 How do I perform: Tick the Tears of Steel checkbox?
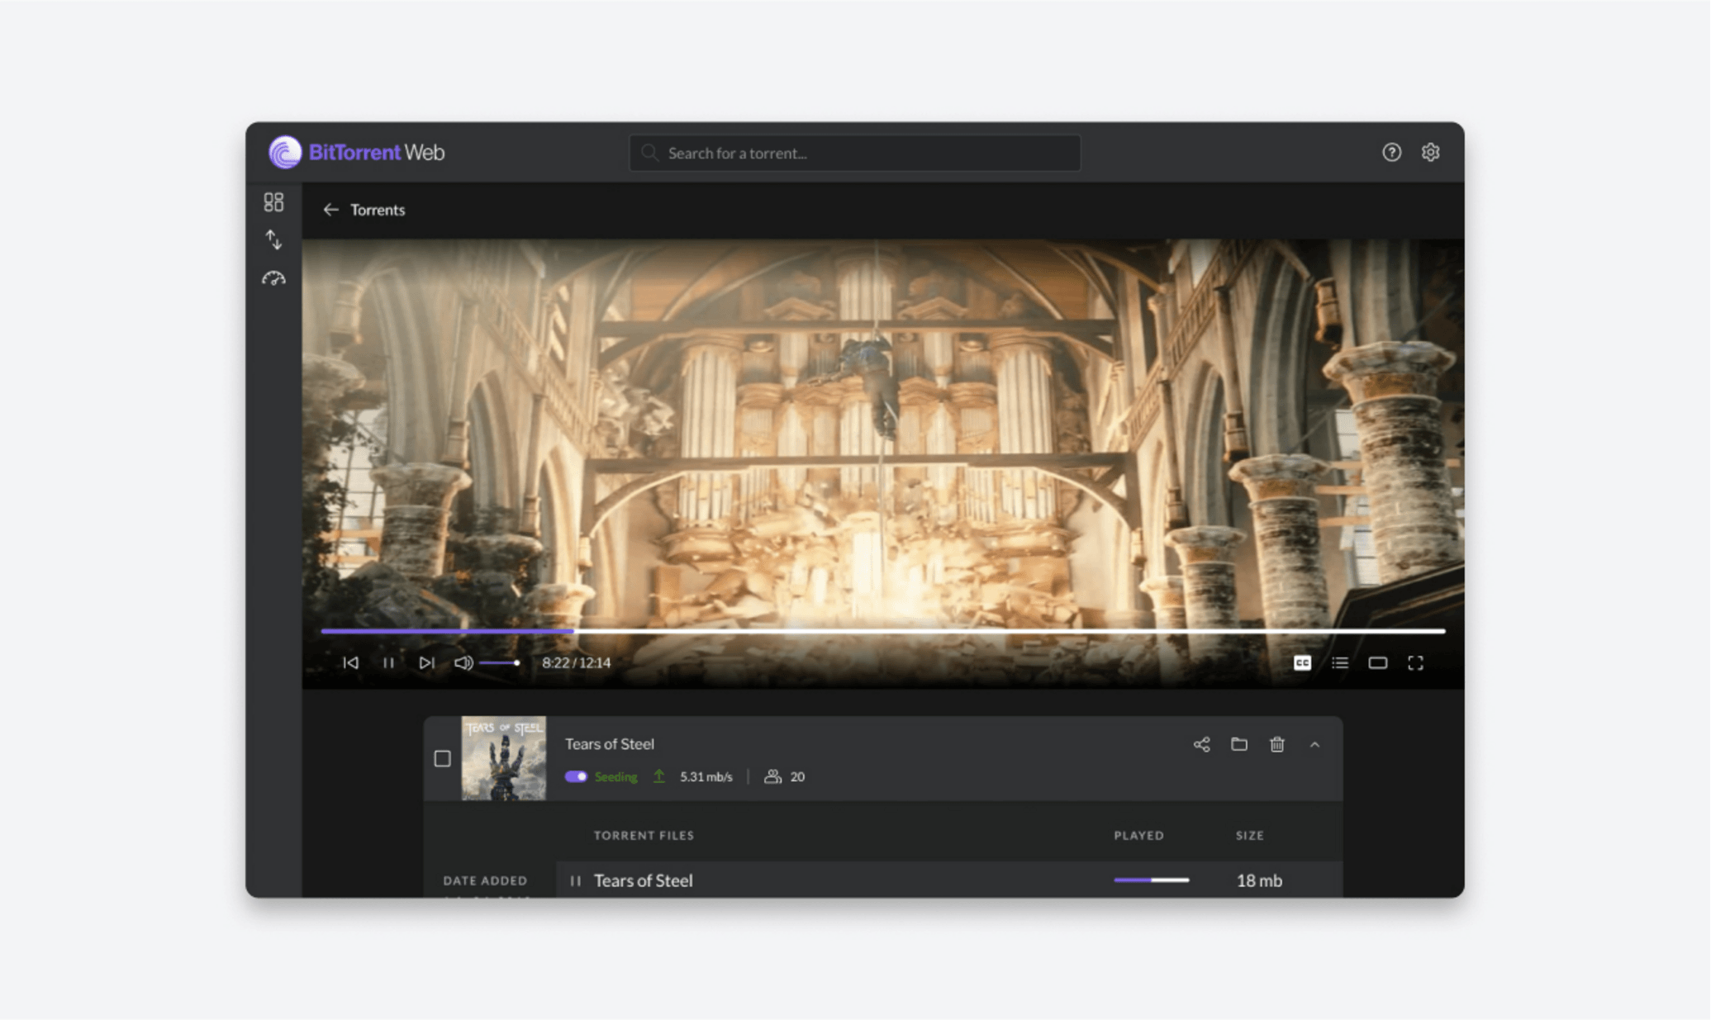coord(442,758)
